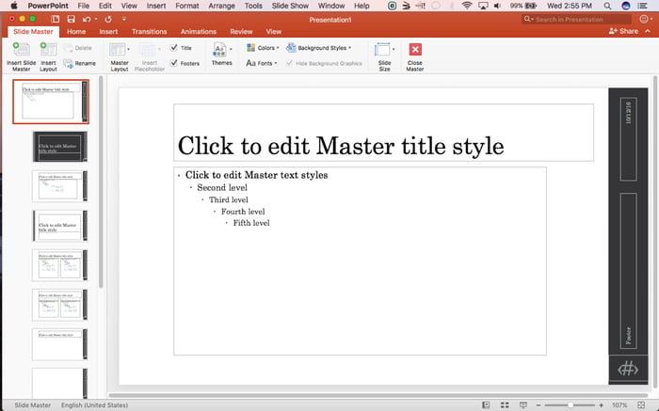Image resolution: width=659 pixels, height=411 pixels.
Task: Select the master slide thumbnail
Action: click(51, 102)
